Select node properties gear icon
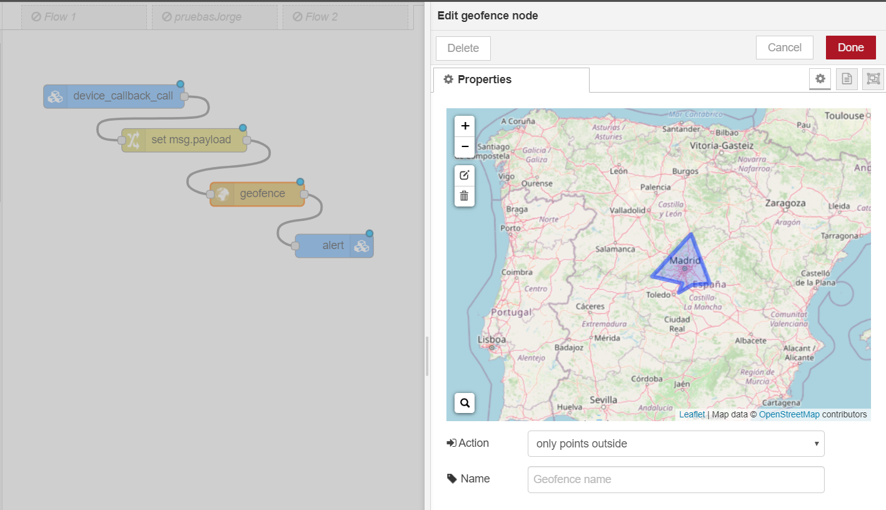 click(820, 79)
